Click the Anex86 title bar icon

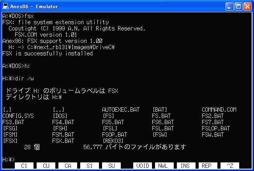click(x=5, y=6)
